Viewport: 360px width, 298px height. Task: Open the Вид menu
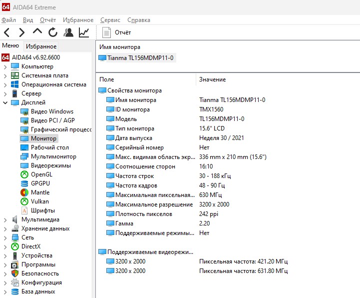point(28,20)
